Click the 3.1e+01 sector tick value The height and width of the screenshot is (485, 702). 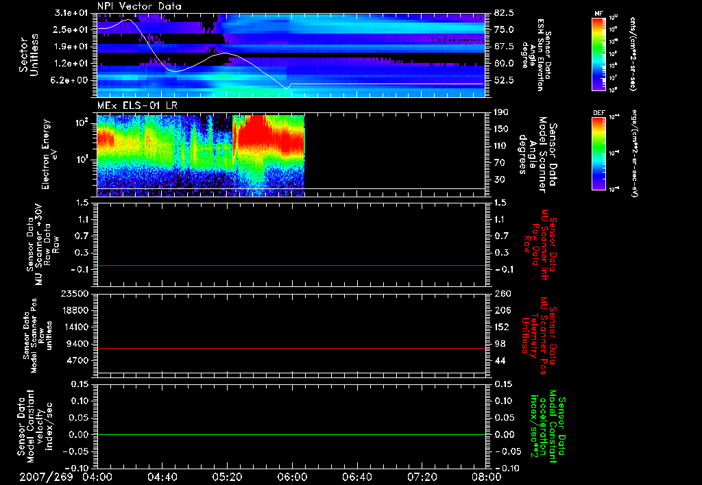pos(71,13)
